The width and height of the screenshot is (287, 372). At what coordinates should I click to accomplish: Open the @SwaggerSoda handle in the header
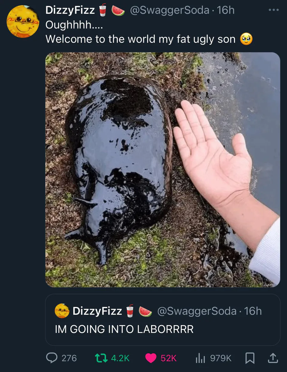(170, 10)
